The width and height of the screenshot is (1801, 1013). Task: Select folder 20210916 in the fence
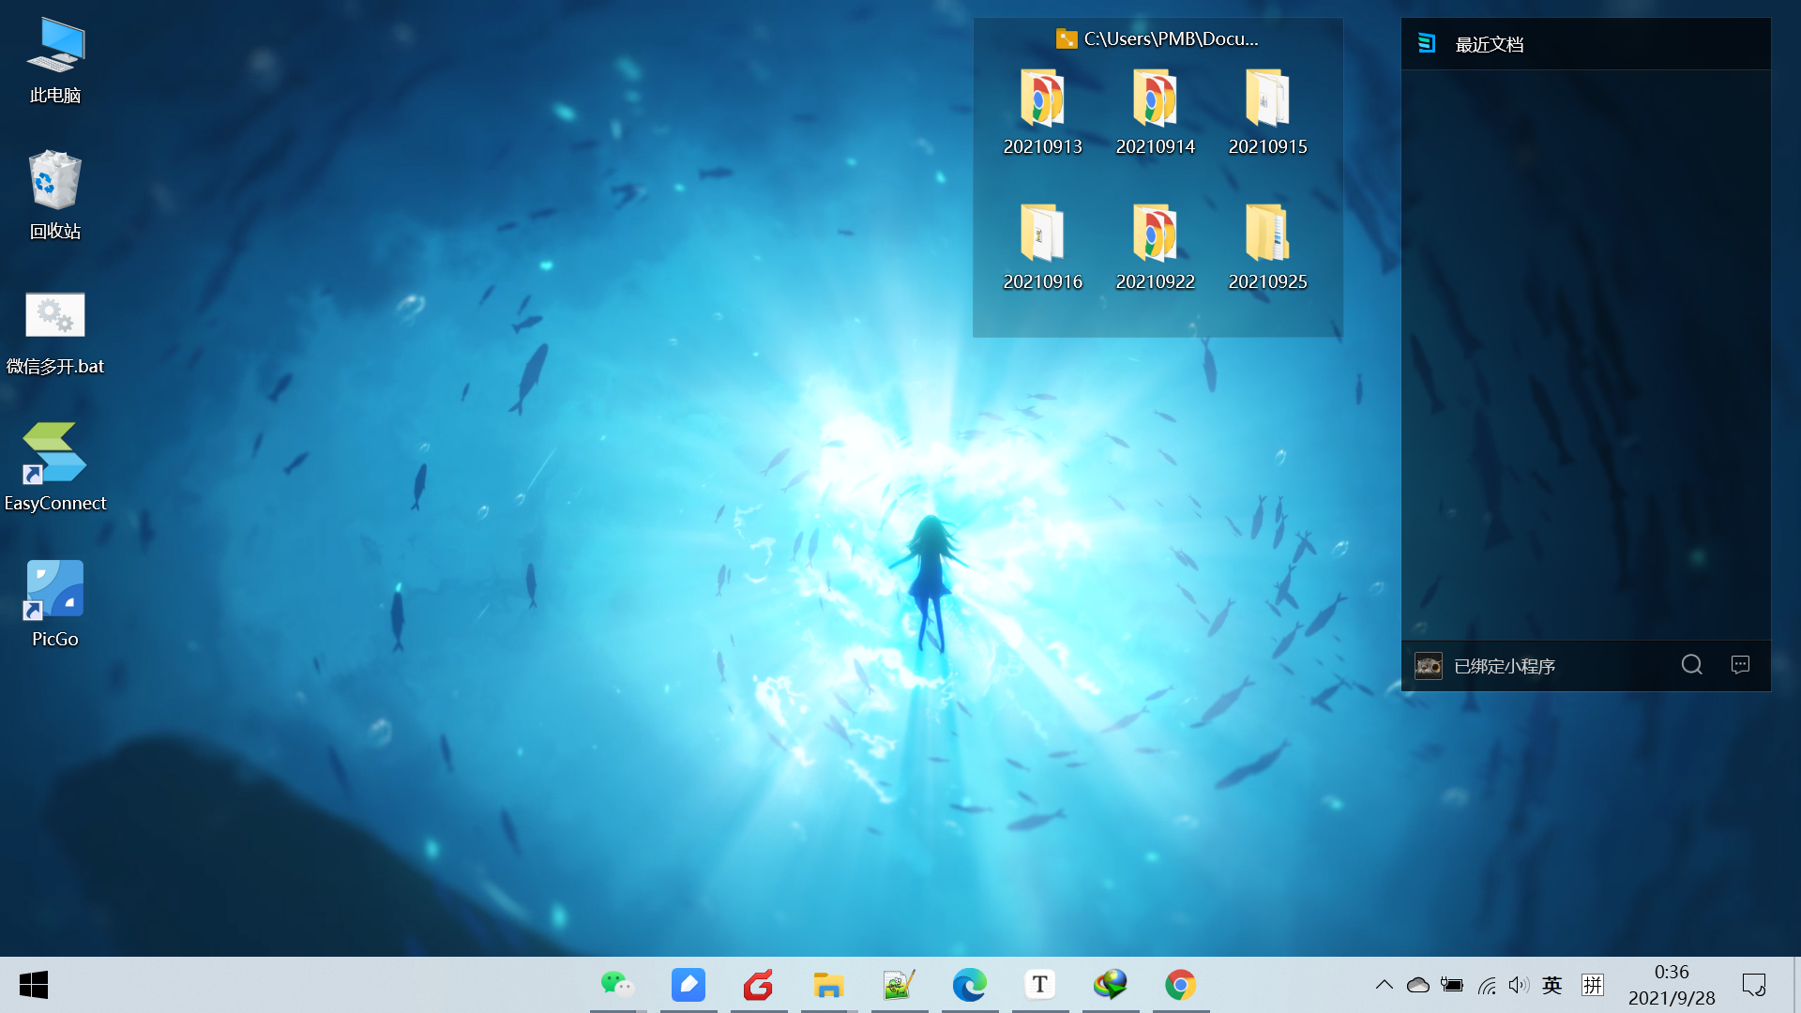pos(1042,247)
